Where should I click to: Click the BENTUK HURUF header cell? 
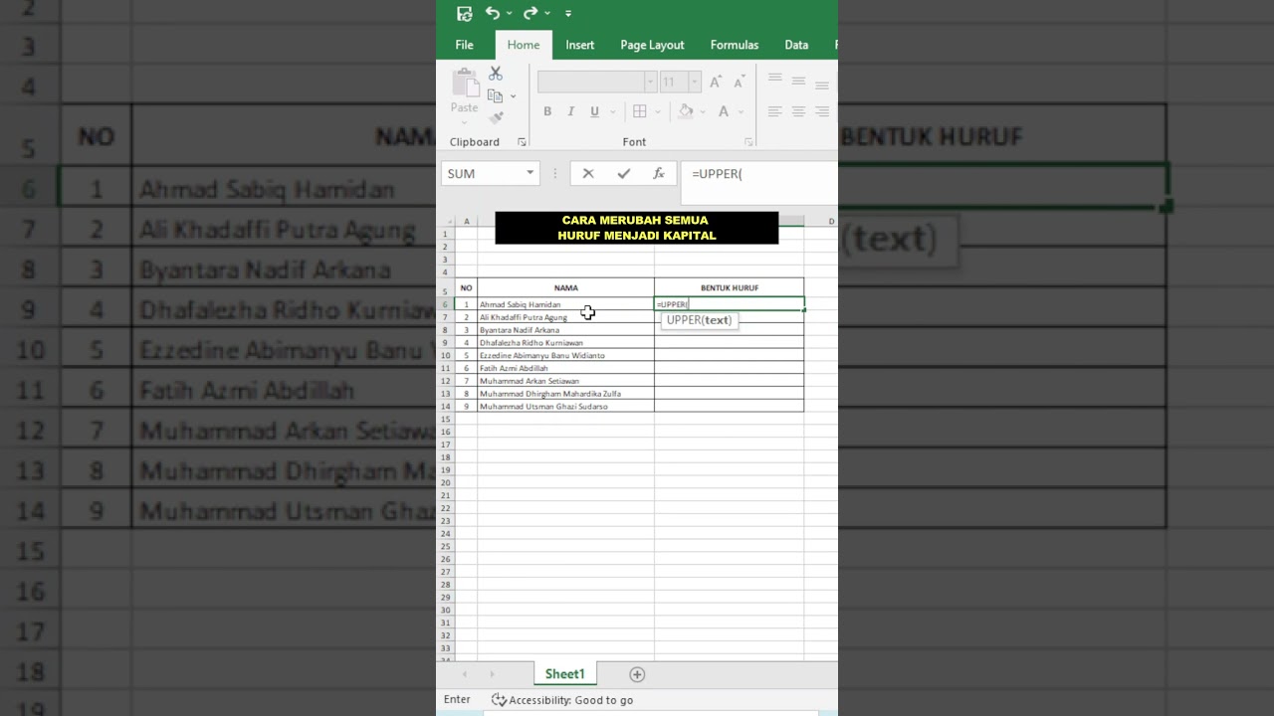730,287
